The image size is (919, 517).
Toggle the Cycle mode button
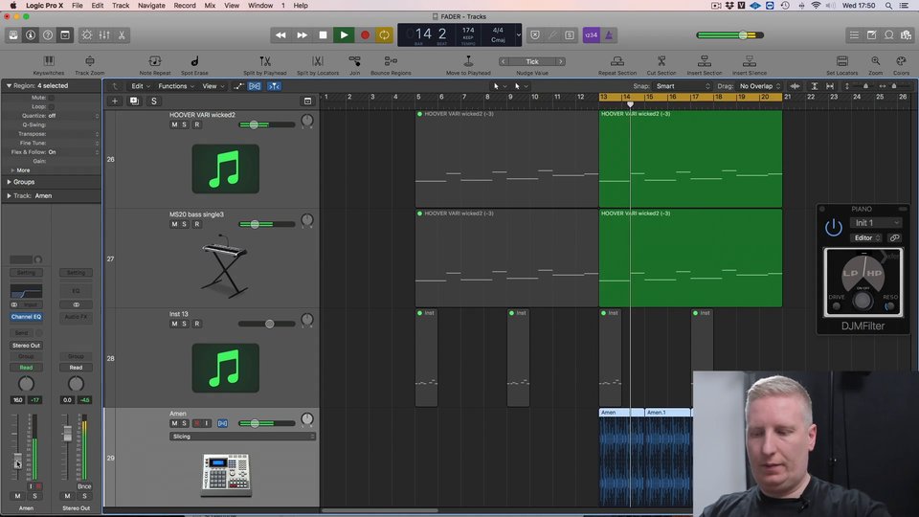(x=385, y=35)
